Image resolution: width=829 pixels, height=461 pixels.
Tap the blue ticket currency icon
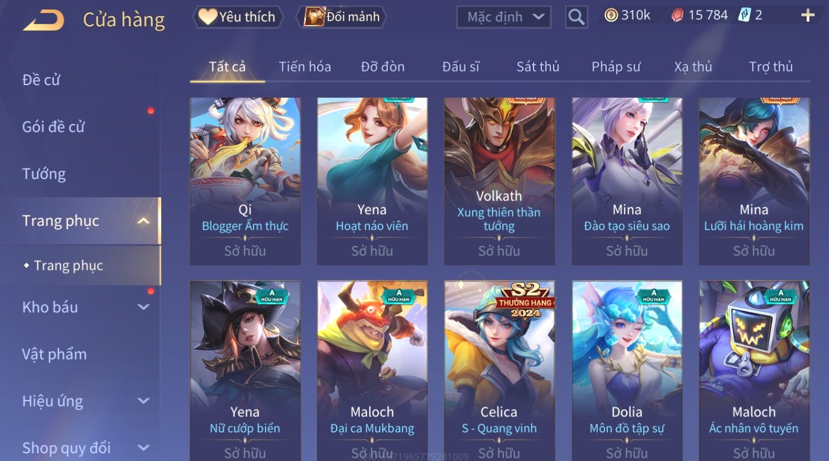coord(744,15)
